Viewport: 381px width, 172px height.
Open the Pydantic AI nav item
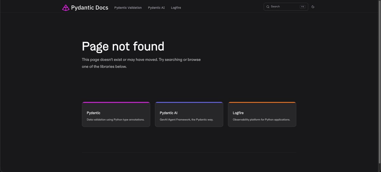pyautogui.click(x=156, y=8)
